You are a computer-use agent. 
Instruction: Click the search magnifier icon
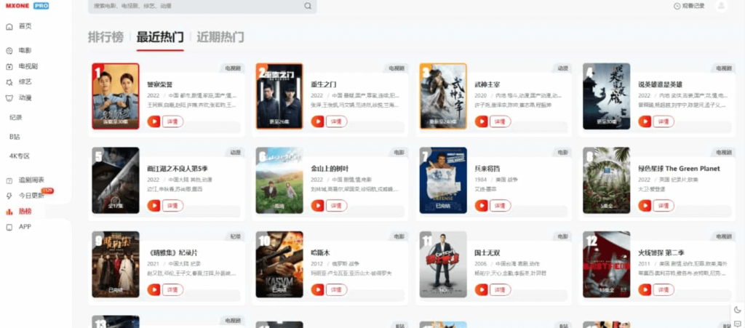pyautogui.click(x=308, y=6)
